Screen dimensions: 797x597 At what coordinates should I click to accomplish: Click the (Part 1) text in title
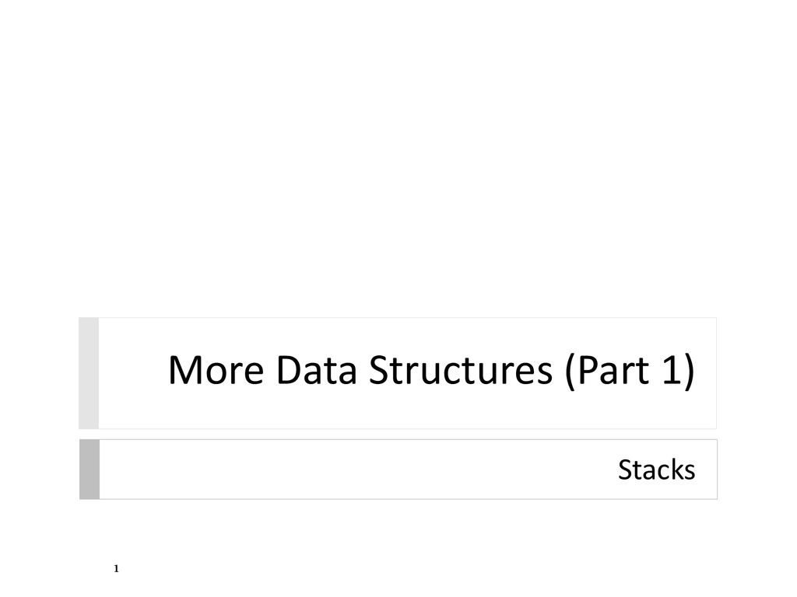[x=630, y=371]
